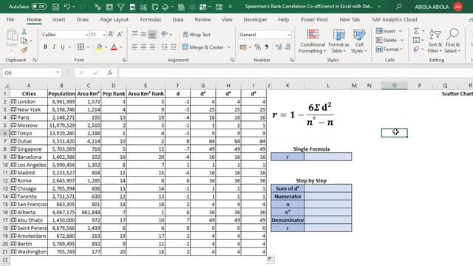This screenshot has width=473, height=266.
Task: Select the blue cell next to Sum of d²
Action: pos(327,188)
